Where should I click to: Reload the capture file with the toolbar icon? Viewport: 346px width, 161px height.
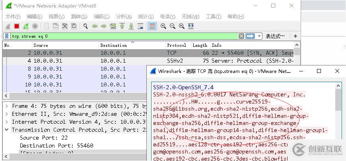tap(74, 27)
